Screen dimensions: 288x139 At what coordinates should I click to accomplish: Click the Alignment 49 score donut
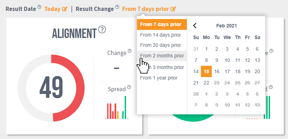point(51,88)
